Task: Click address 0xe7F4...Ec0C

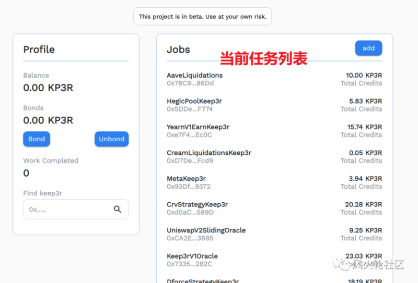Action: pyautogui.click(x=189, y=135)
